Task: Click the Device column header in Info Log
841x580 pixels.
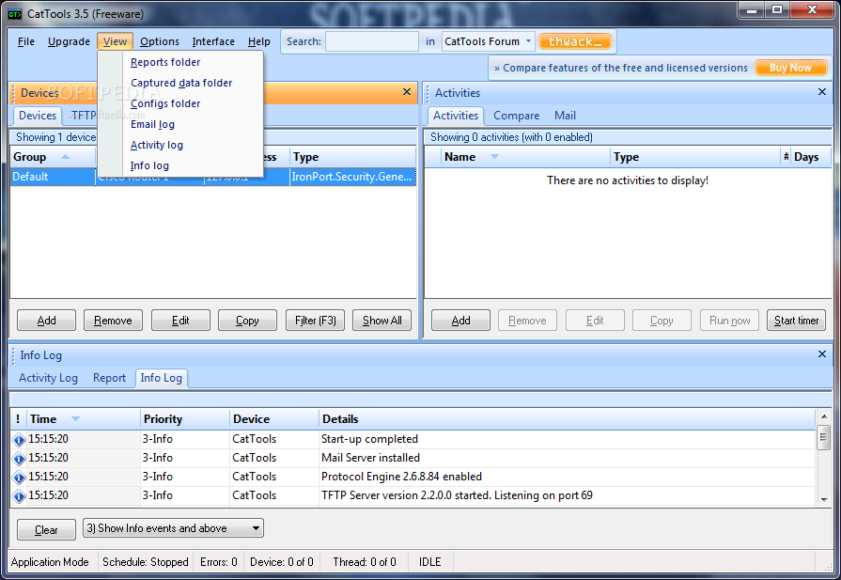Action: [x=274, y=419]
